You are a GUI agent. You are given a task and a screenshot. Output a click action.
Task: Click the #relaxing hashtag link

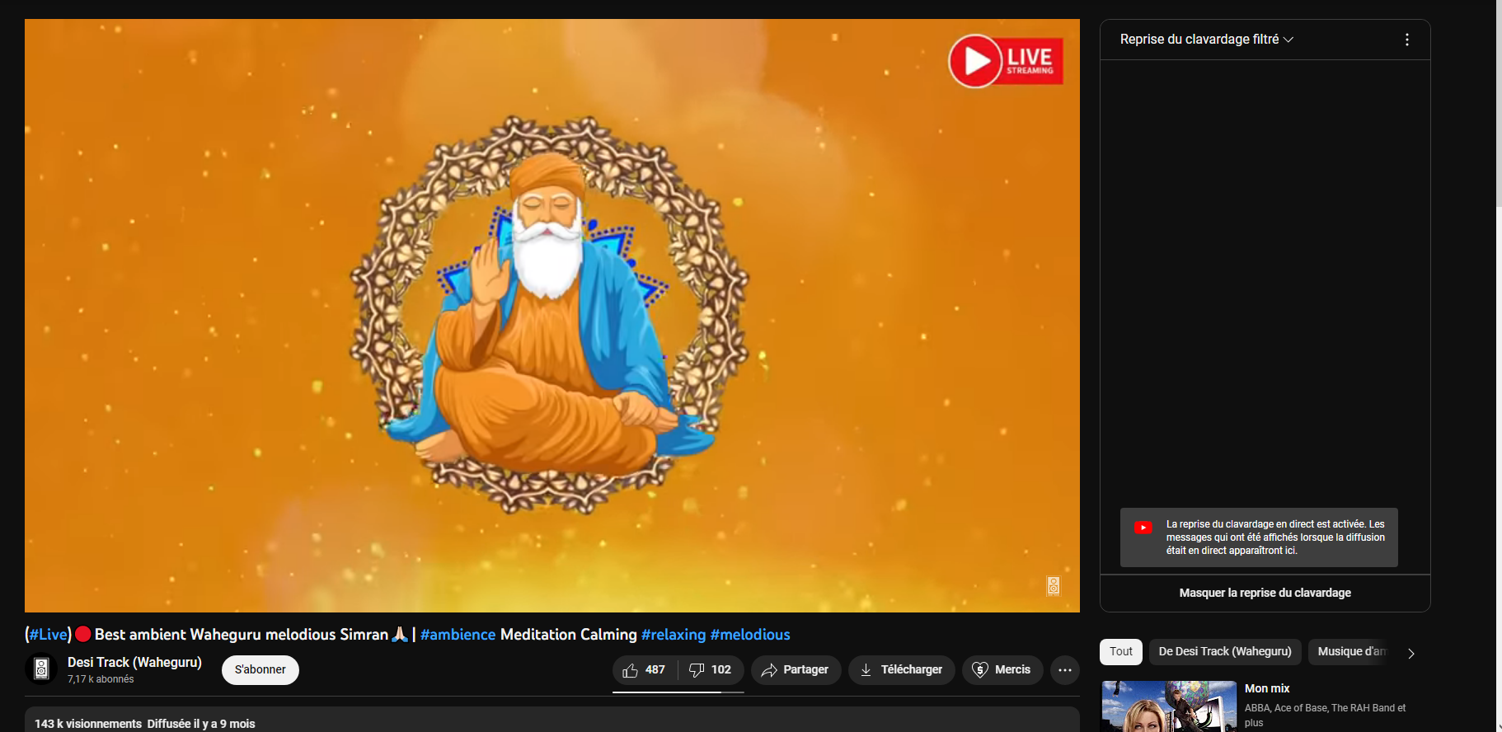coord(674,635)
